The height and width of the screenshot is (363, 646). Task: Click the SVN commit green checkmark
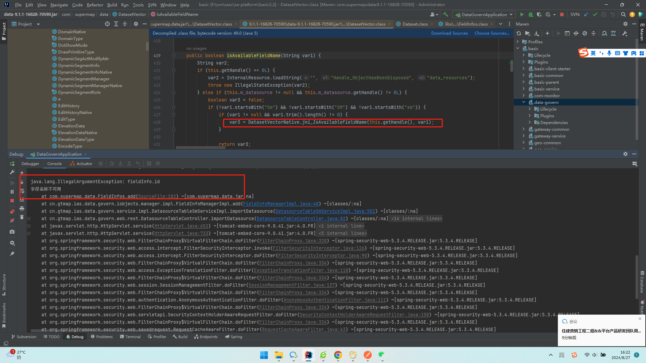595,14
